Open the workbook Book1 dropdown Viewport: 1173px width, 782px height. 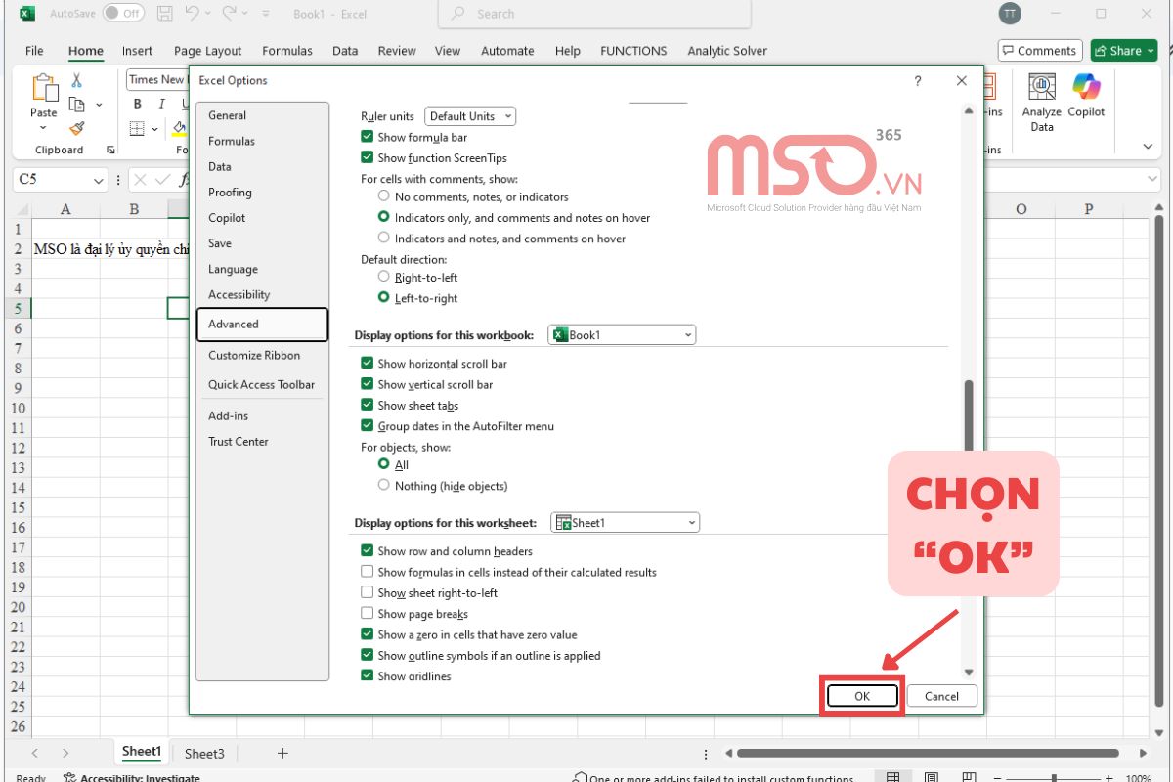click(622, 335)
